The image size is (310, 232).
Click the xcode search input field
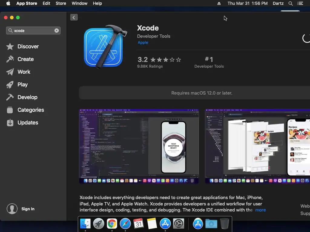pos(33,31)
